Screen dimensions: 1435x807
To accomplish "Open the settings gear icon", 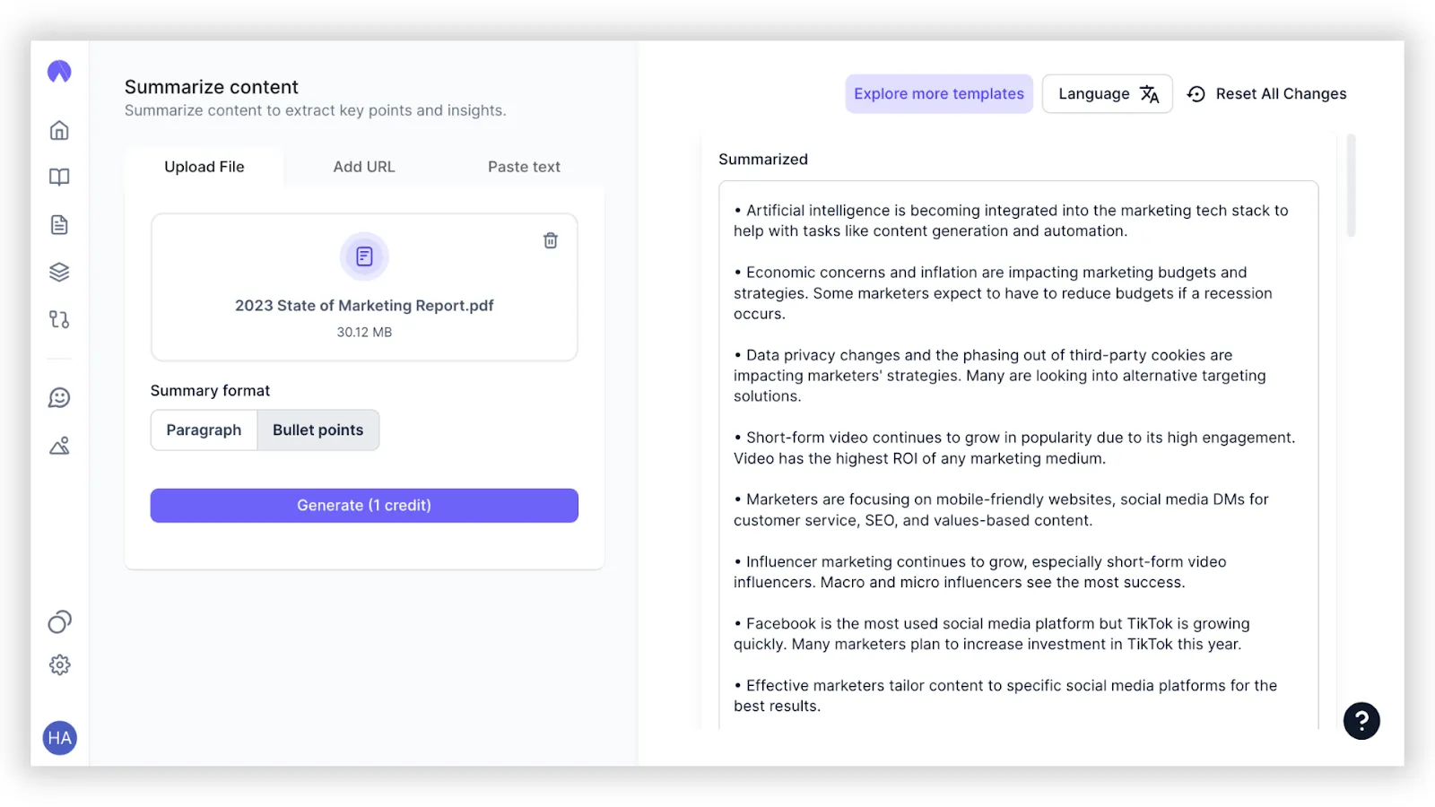I will [x=59, y=664].
